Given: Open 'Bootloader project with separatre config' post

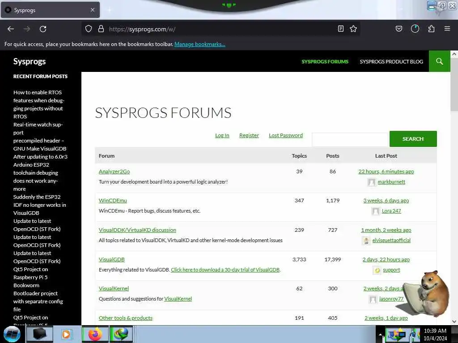Looking at the screenshot, I should [x=38, y=301].
